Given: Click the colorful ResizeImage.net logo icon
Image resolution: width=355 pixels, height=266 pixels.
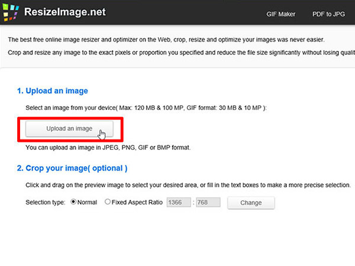Looking at the screenshot, I should [10, 12].
